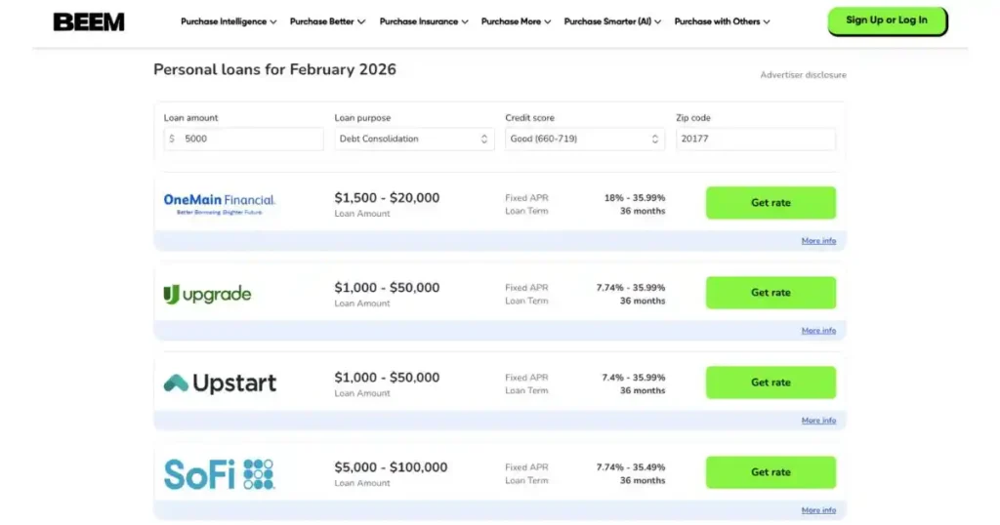
Task: Click the Loan amount input field
Action: (244, 140)
